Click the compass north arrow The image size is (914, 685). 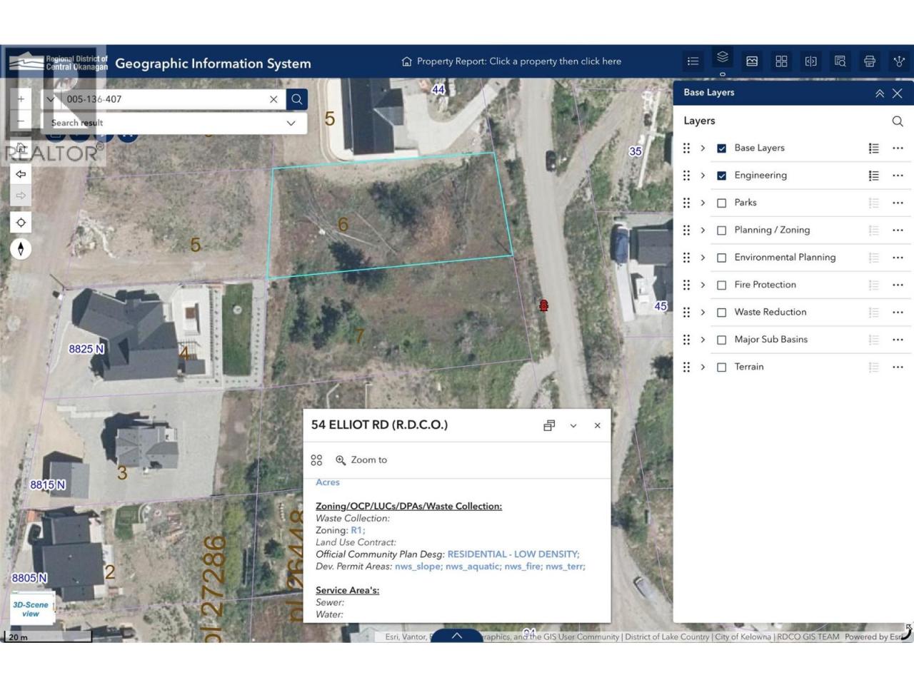click(21, 249)
